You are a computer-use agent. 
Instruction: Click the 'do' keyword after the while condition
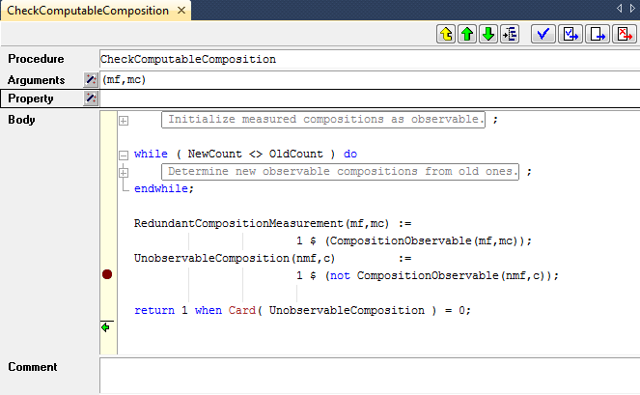(x=350, y=154)
